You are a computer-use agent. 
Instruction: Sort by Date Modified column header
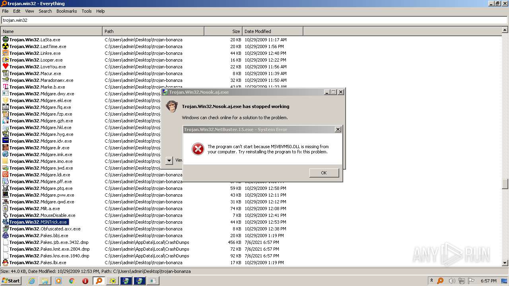(x=272, y=31)
